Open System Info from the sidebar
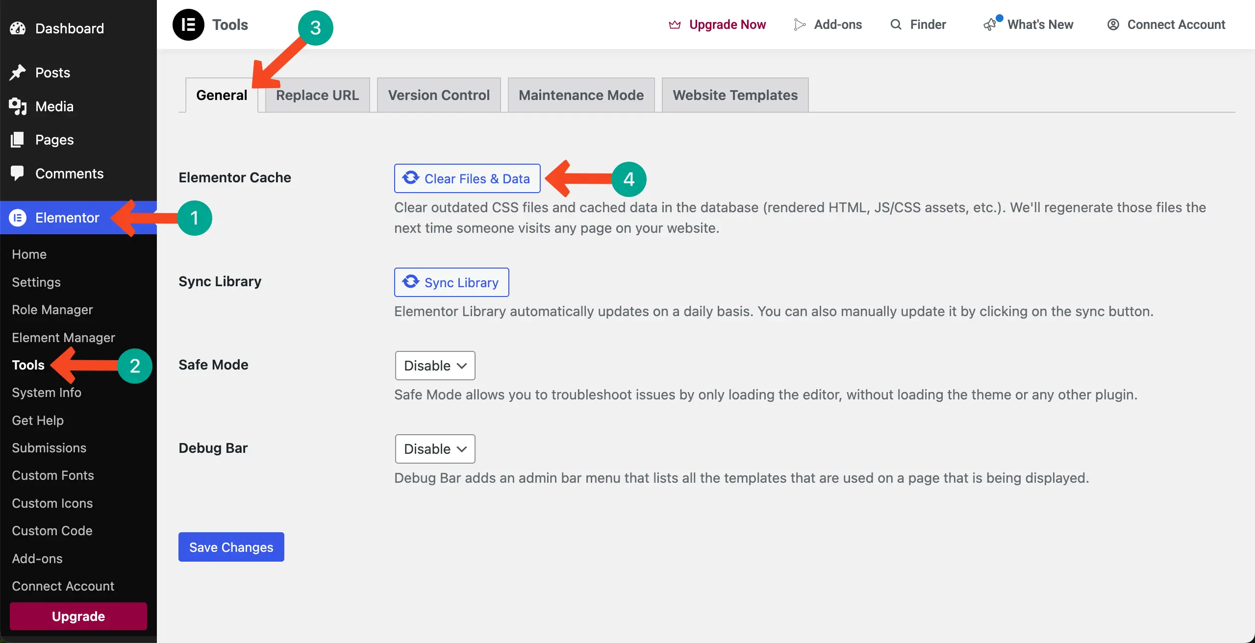1255x643 pixels. (46, 392)
